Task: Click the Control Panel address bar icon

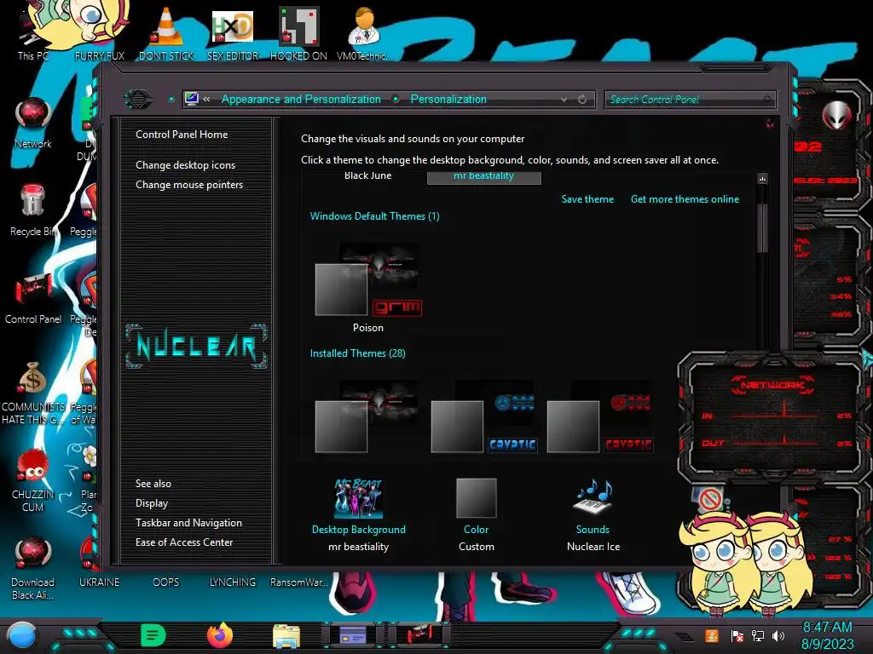Action: point(192,99)
